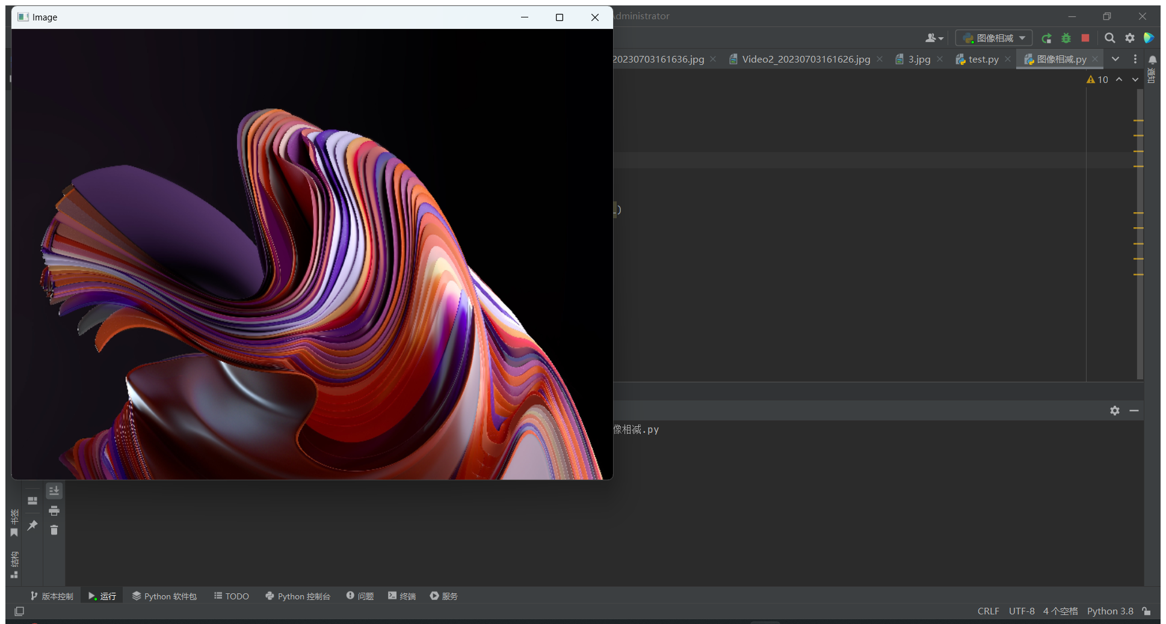Click the Image window title icon
Screen dimensions: 1166x624
[x=23, y=17]
